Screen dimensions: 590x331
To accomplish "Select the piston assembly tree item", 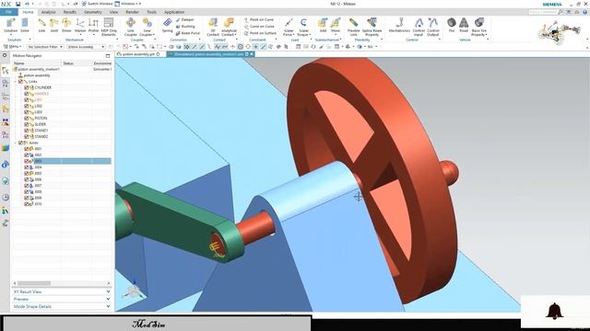I will coord(34,75).
